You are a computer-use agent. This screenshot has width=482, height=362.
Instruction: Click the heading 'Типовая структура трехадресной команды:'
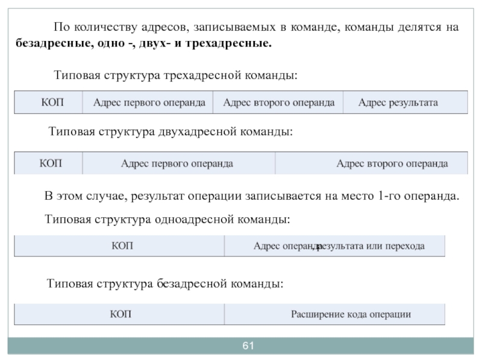(x=176, y=76)
